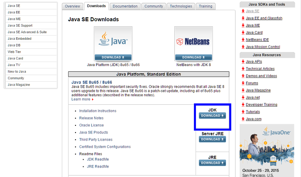Screen dimensions: 301x177
Task: Open the NetBeans IDE link
Action: (x=257, y=40)
